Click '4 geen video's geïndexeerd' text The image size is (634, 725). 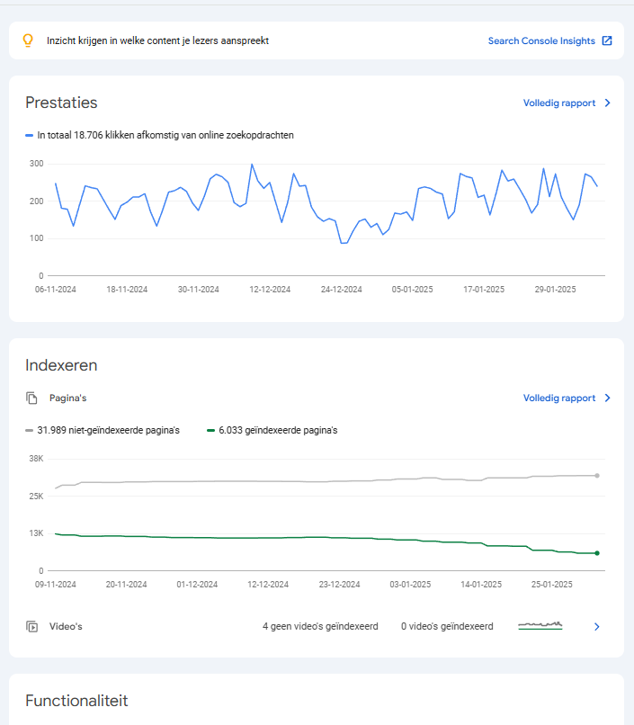319,626
